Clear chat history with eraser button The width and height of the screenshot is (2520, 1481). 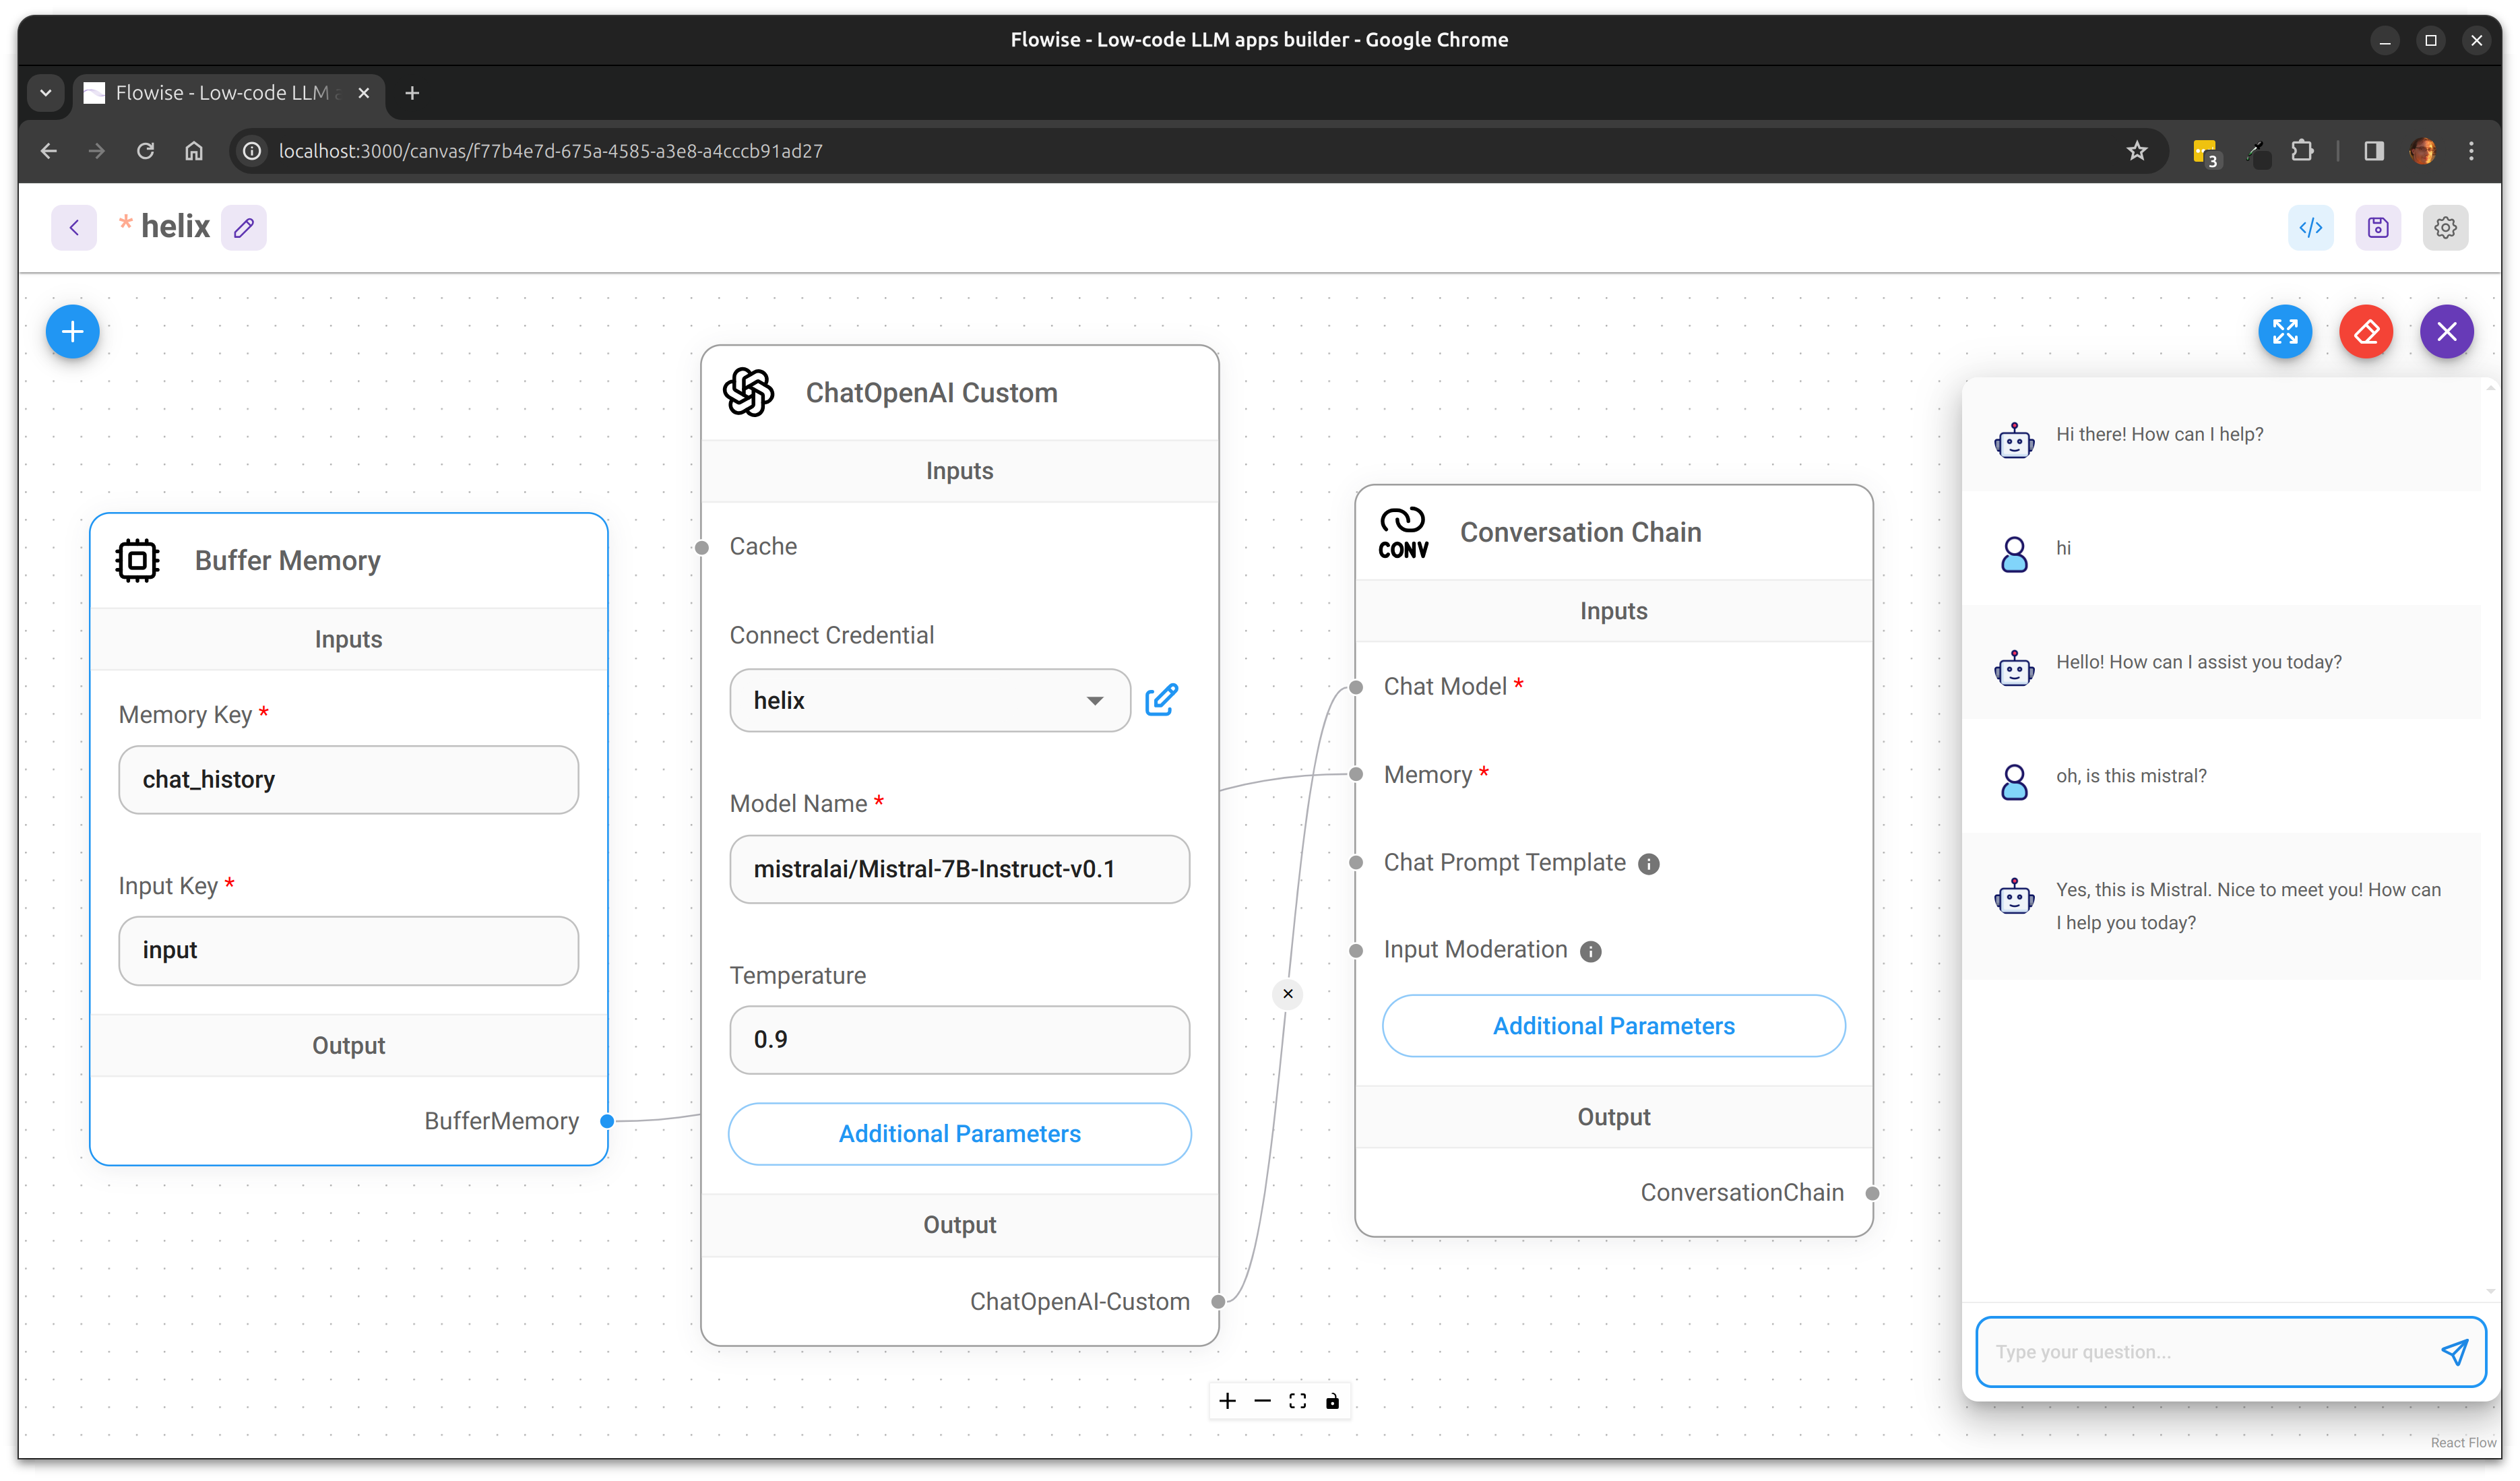pyautogui.click(x=2366, y=332)
